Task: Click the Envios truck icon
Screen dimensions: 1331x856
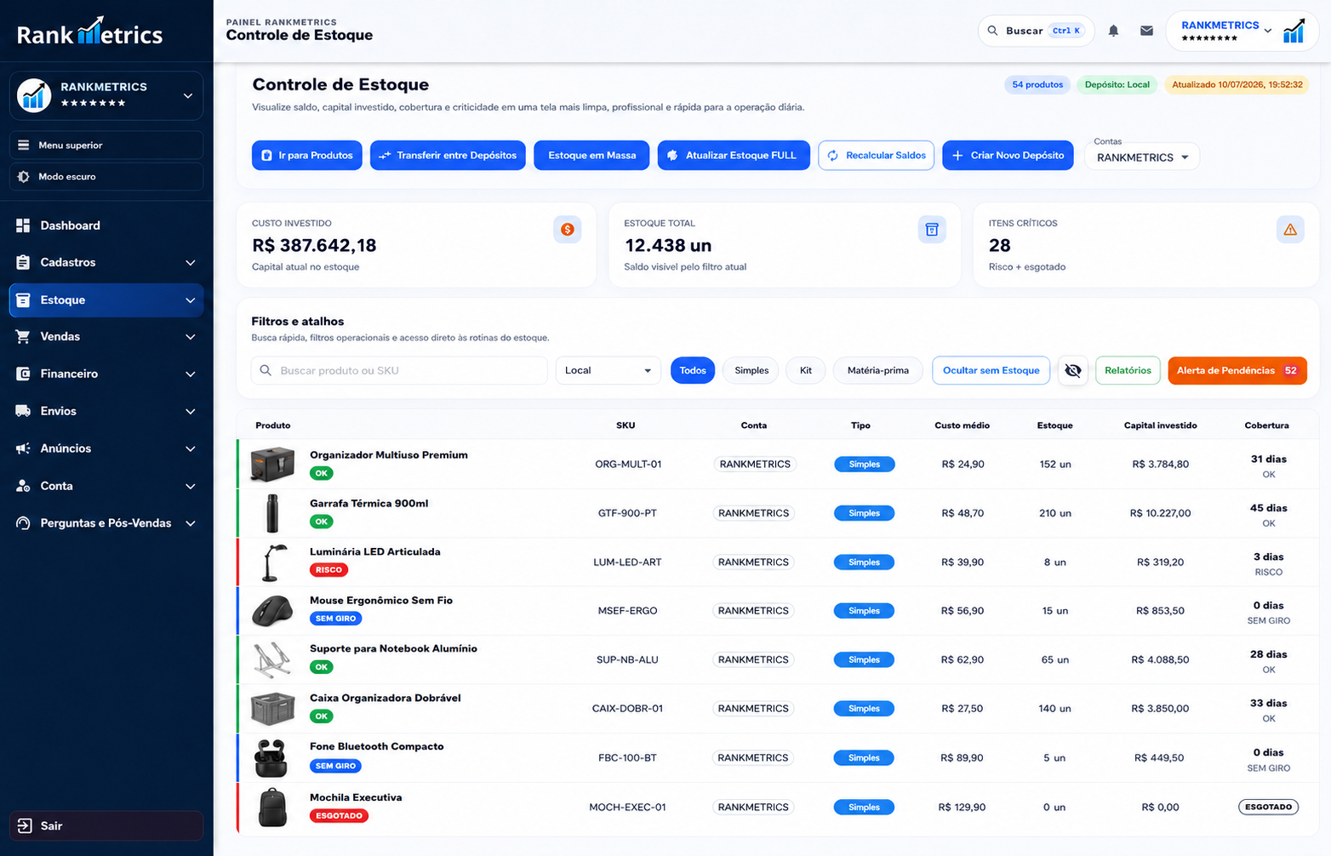Action: 23,411
